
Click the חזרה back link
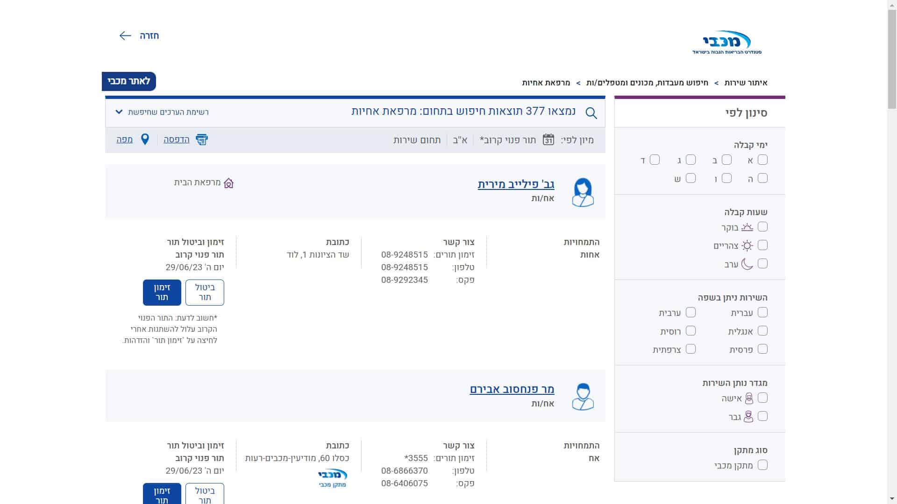pos(149,36)
